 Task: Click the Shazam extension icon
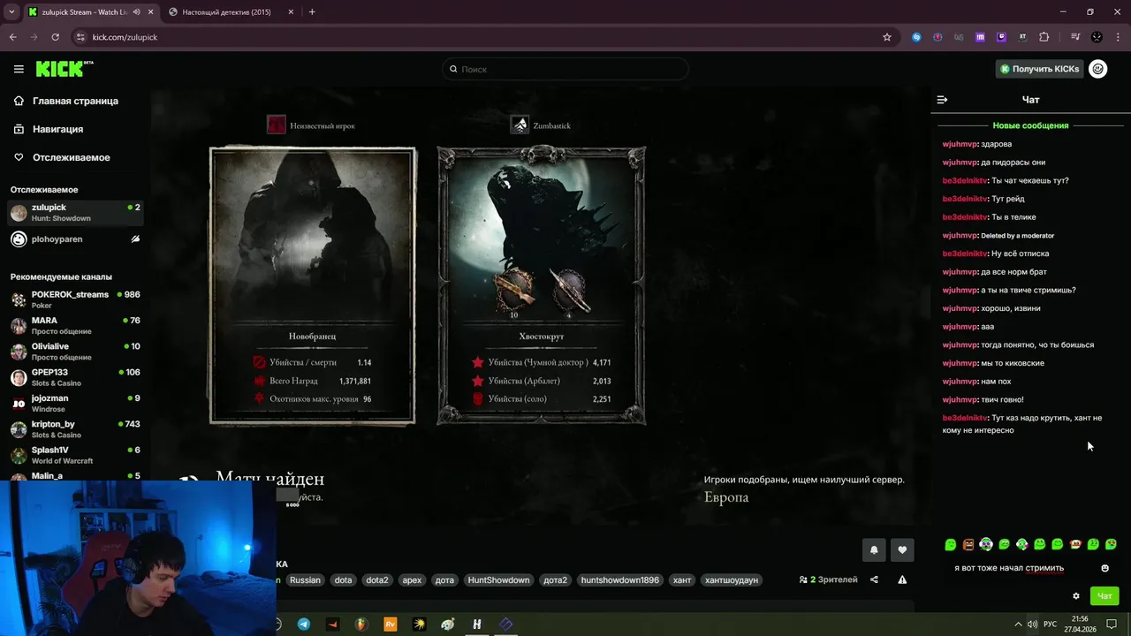tap(916, 37)
